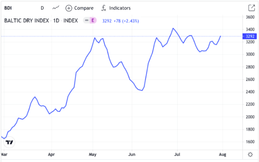
Task: Click the 1D timeframe text in legend
Action: click(56, 21)
